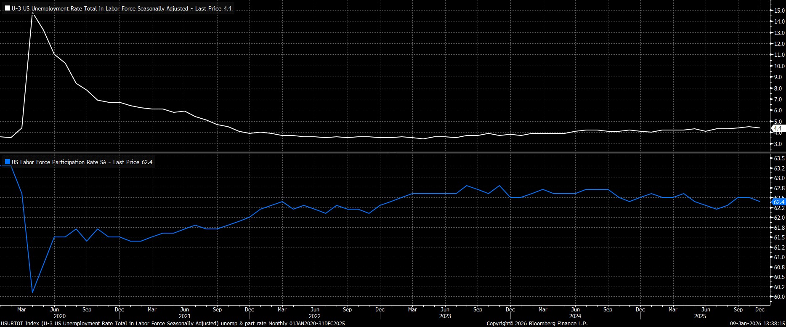Click the blue 62.4 last price tag
This screenshot has height=327, width=786.
(778, 202)
